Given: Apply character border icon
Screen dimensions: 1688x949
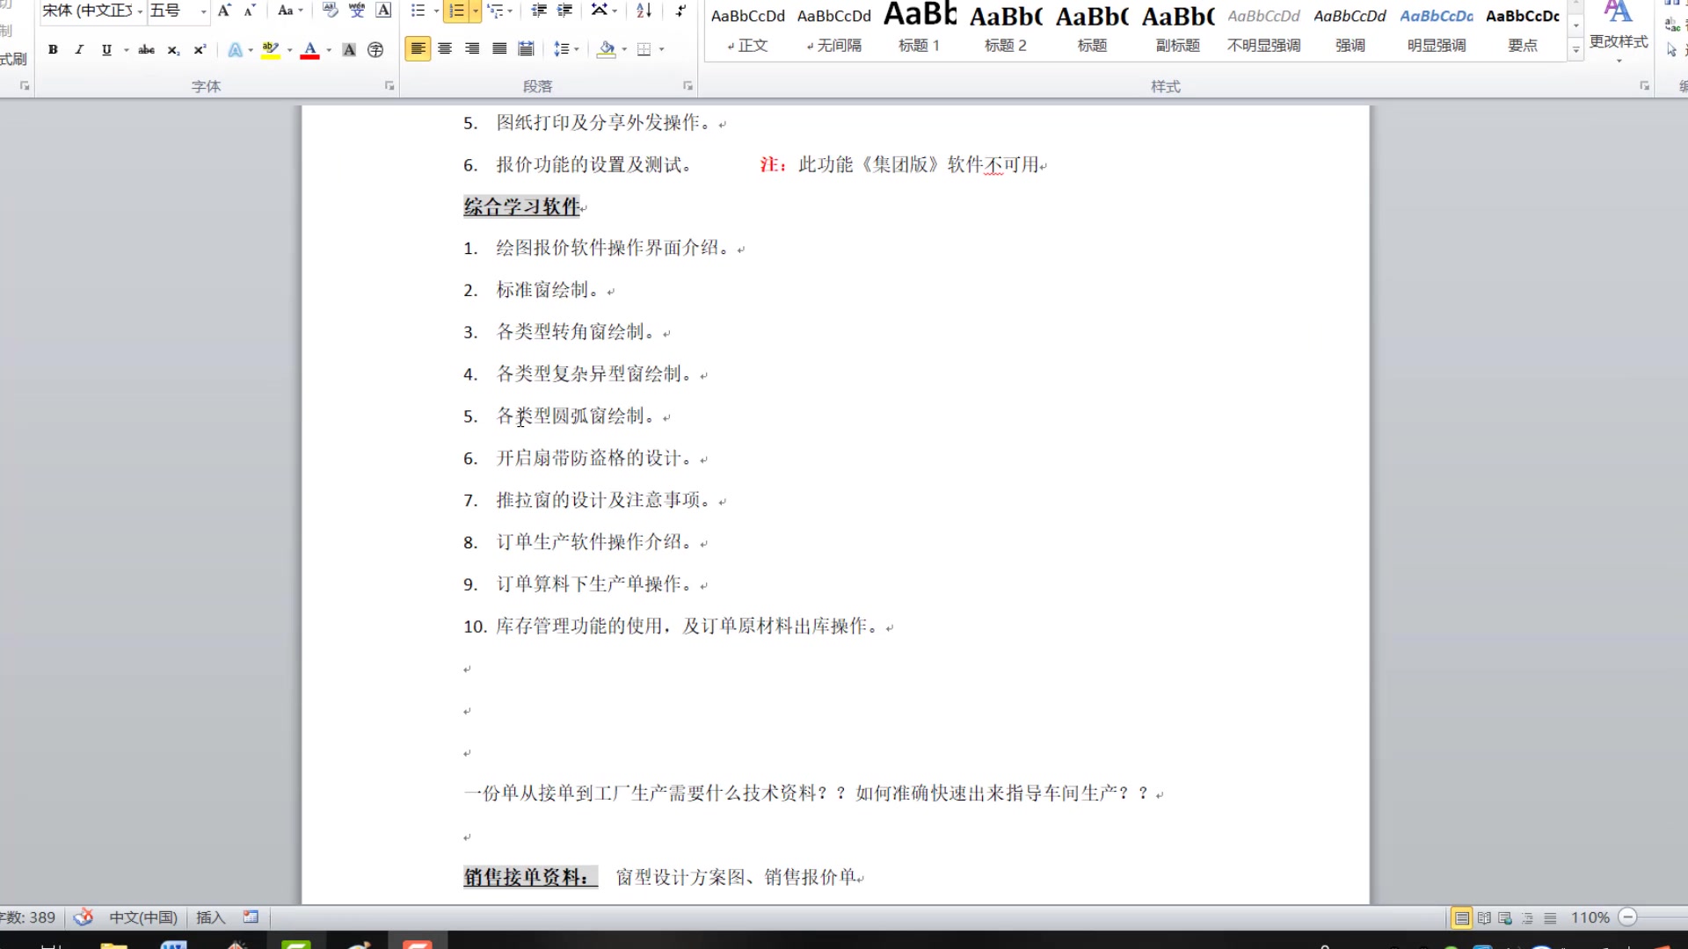Looking at the screenshot, I should coord(383,11).
